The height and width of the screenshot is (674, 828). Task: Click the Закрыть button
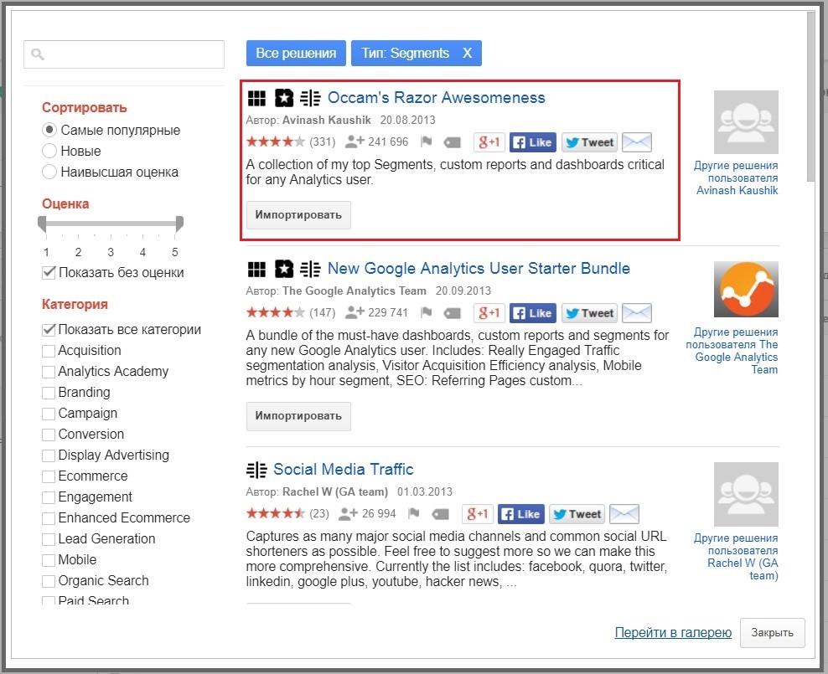772,633
